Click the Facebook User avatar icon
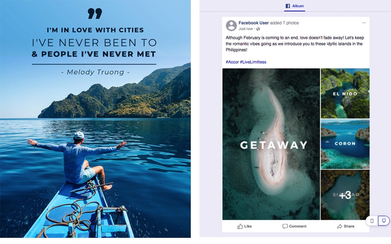This screenshot has width=391, height=244. pyautogui.click(x=231, y=26)
